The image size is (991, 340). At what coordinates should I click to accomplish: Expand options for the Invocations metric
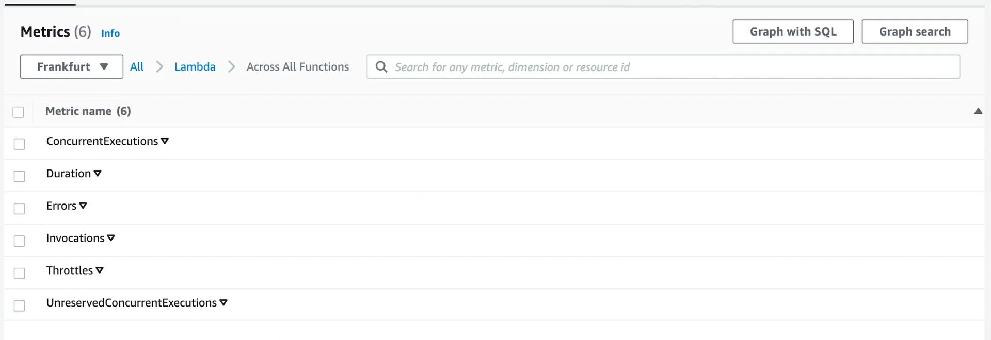point(111,238)
